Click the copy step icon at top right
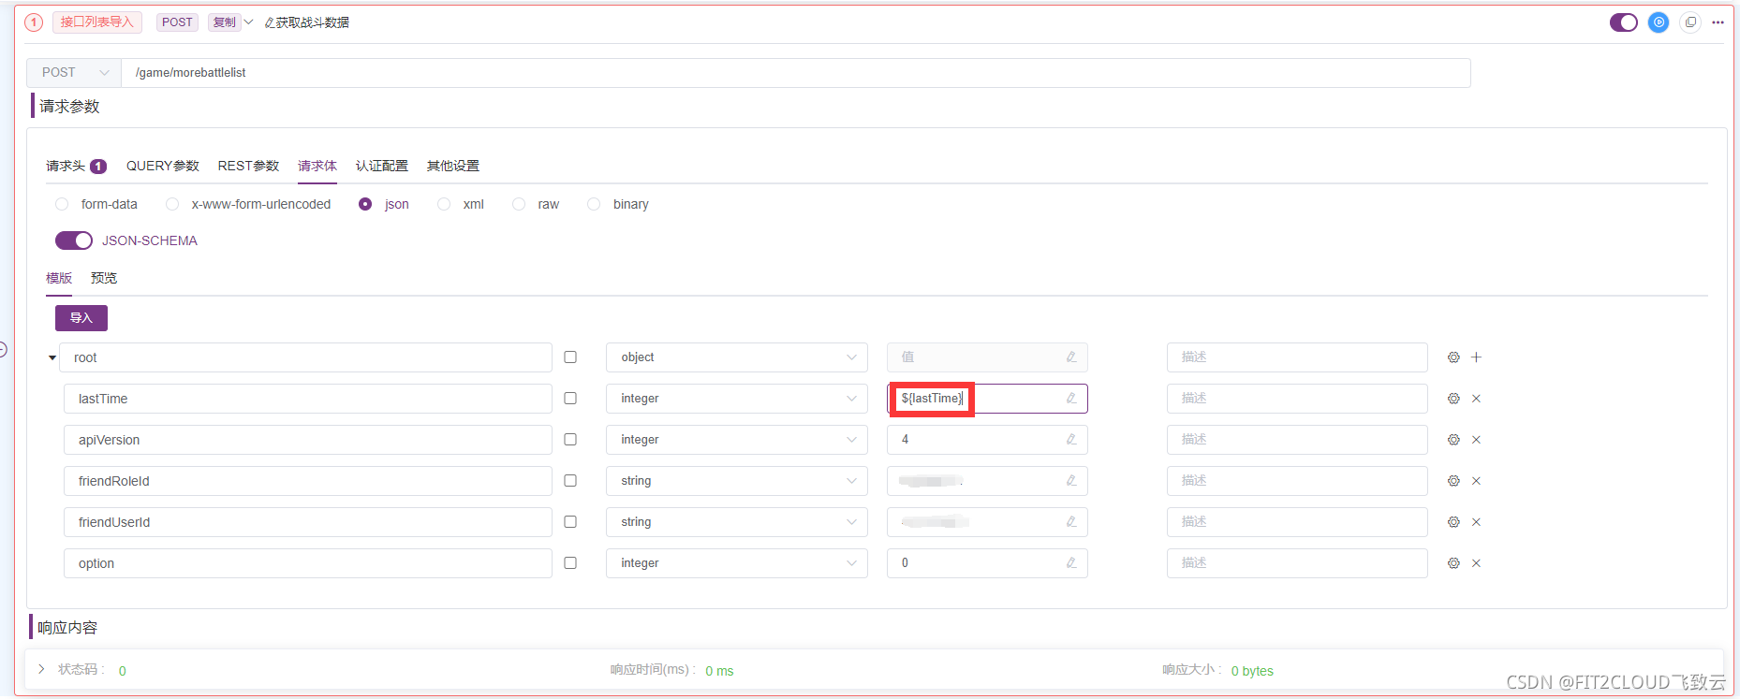Viewport: 1740px width, 699px height. (x=1690, y=22)
